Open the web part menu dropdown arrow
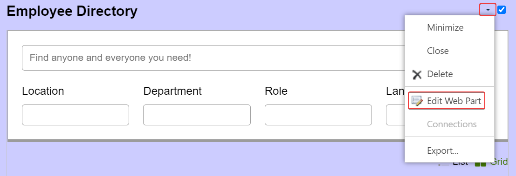This screenshot has height=176, width=516. pyautogui.click(x=488, y=10)
